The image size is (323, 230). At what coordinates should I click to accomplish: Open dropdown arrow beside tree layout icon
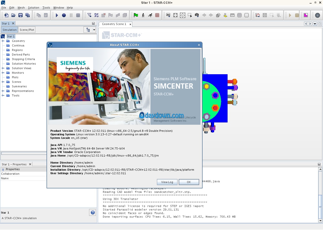pos(94,30)
